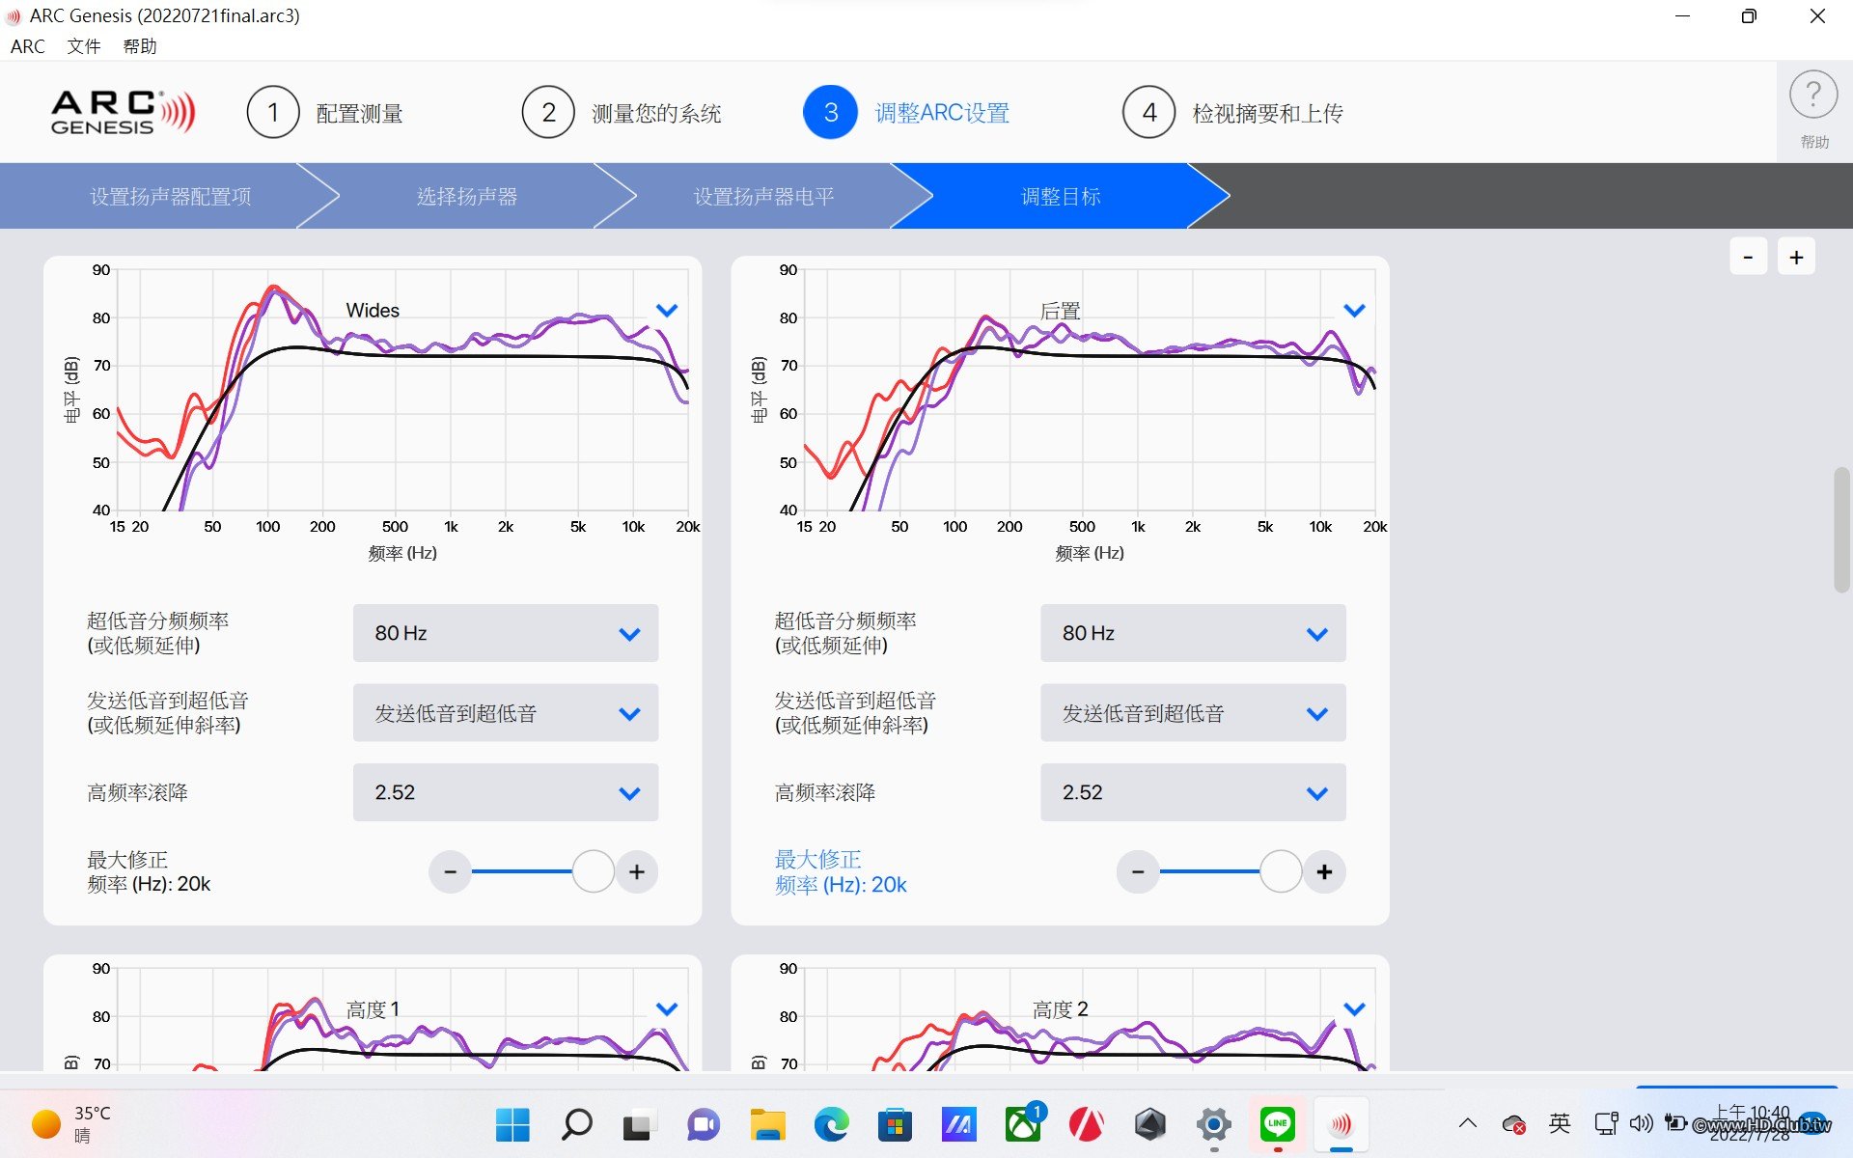Image resolution: width=1853 pixels, height=1158 pixels.
Task: Decrease 后置 最大修正频率 with minus button
Action: point(1138,872)
